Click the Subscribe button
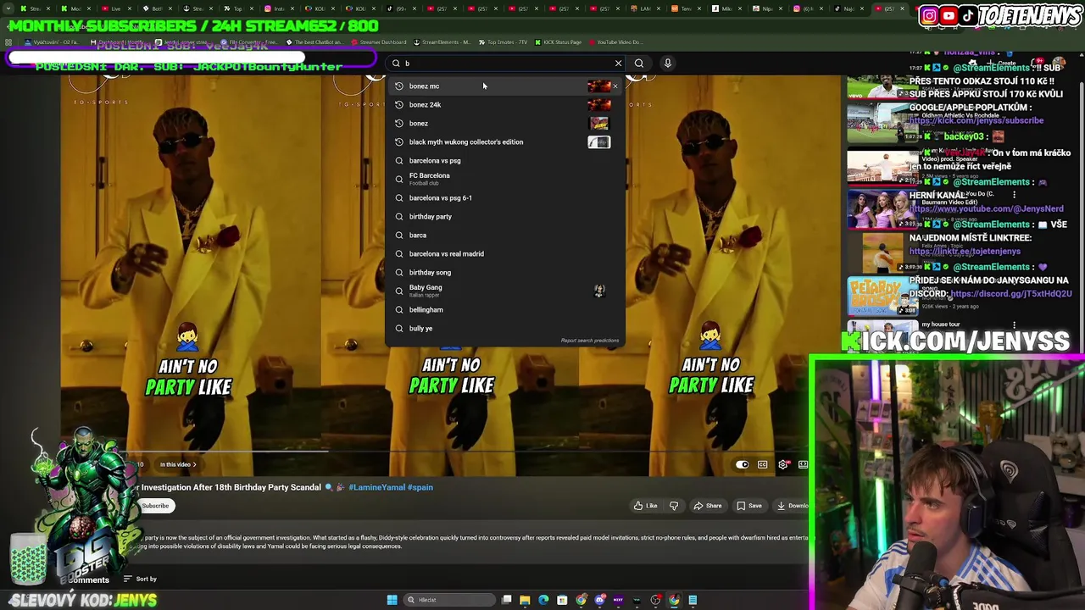The image size is (1085, 610). 155,506
